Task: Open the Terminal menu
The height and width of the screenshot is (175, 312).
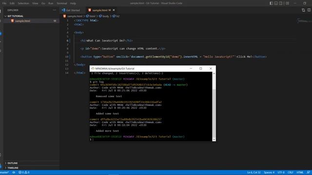Action: tap(62, 3)
